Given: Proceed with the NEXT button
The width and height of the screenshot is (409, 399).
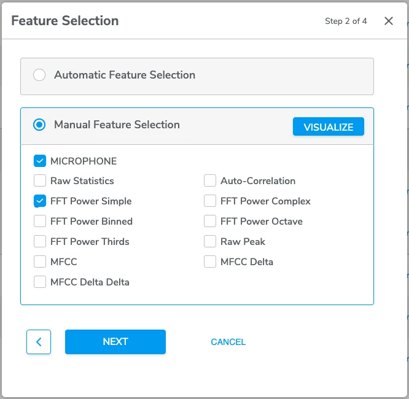Looking at the screenshot, I should (115, 342).
